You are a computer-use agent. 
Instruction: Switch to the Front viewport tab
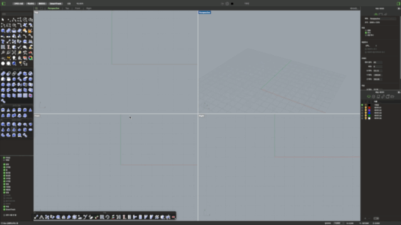tap(78, 8)
